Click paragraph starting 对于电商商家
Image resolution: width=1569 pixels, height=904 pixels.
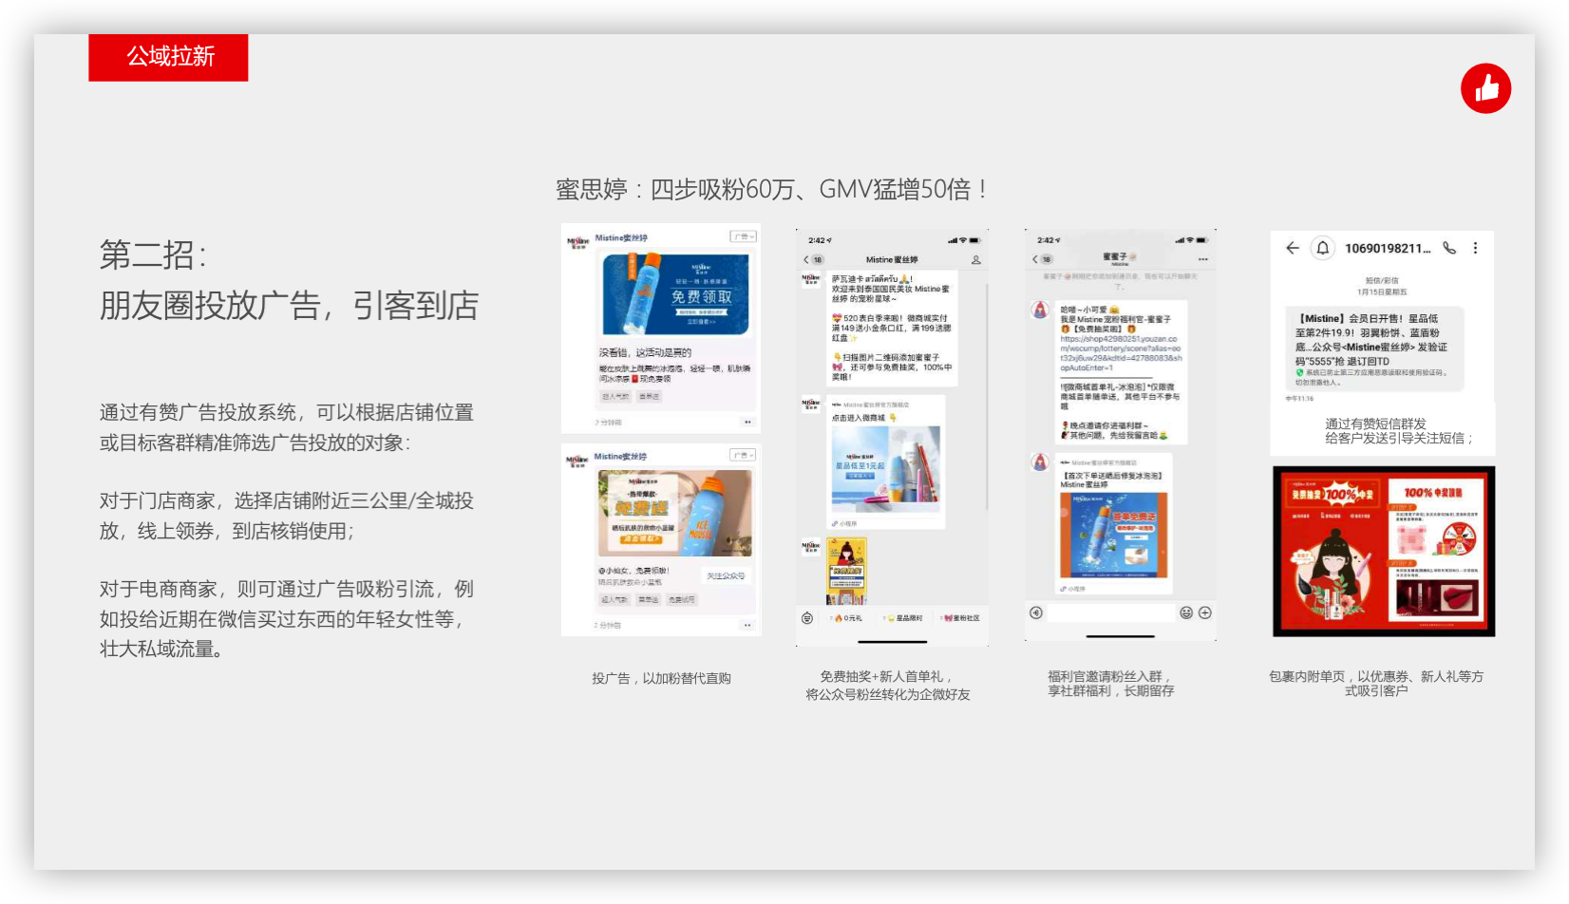pos(287,619)
